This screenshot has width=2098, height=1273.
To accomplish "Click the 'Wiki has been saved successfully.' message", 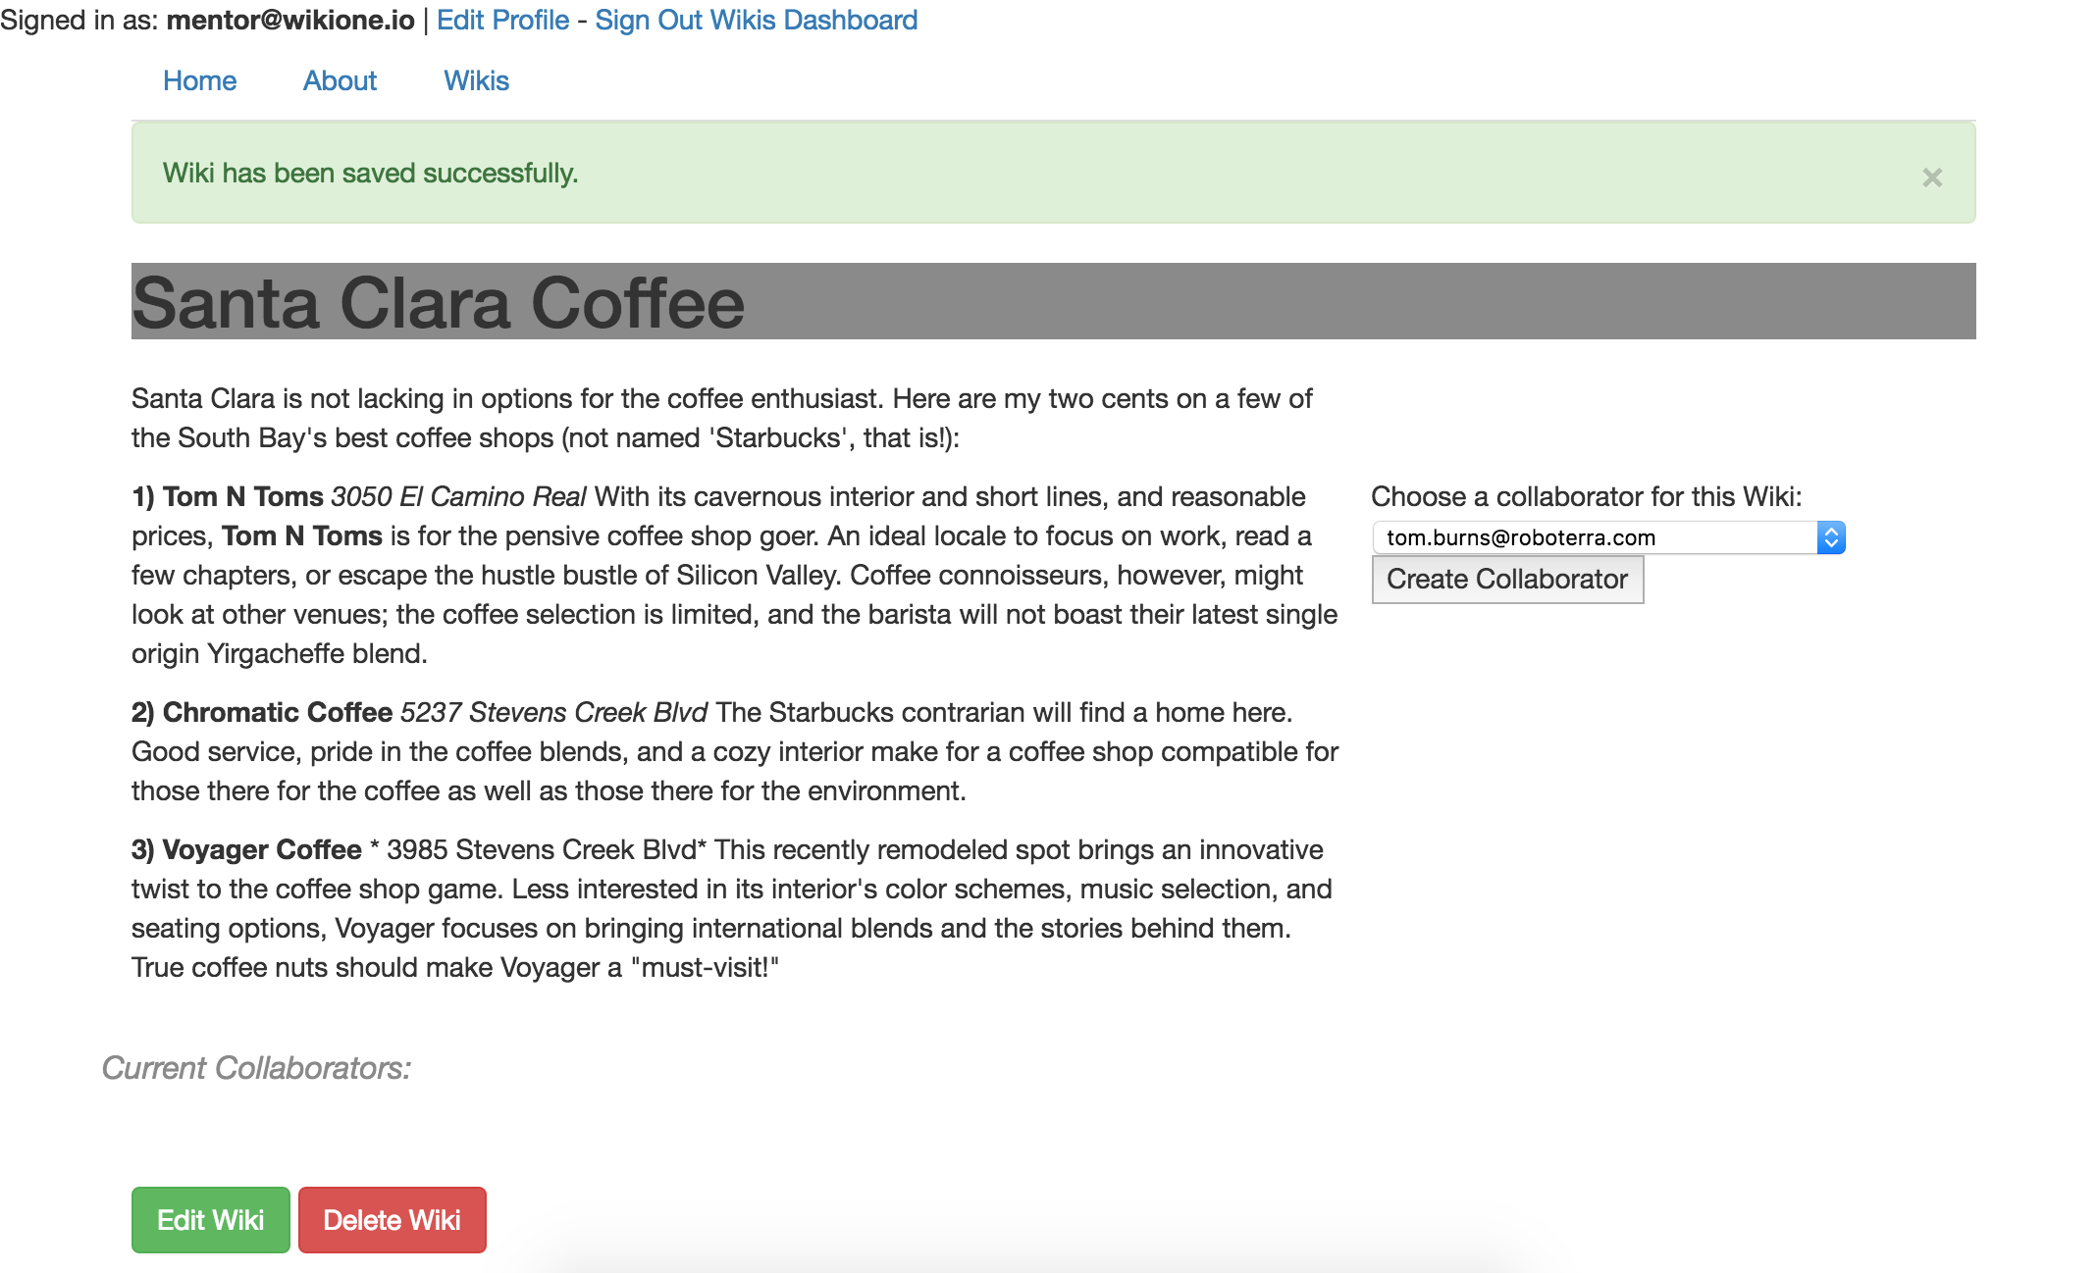I will coord(370,173).
